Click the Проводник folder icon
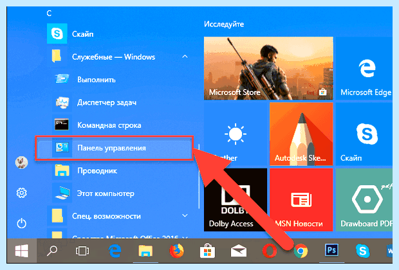This screenshot has height=270, width=399. tap(62, 170)
